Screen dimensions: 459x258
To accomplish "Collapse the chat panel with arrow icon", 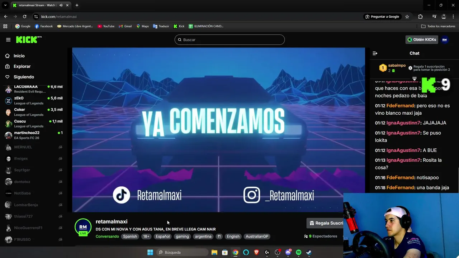I will point(375,53).
